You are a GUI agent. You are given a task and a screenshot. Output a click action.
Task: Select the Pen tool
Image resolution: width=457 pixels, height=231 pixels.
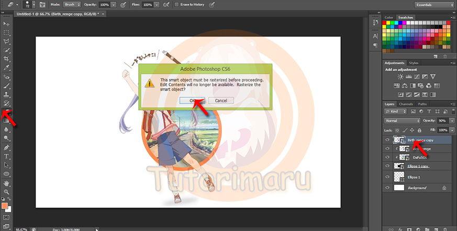(6, 148)
